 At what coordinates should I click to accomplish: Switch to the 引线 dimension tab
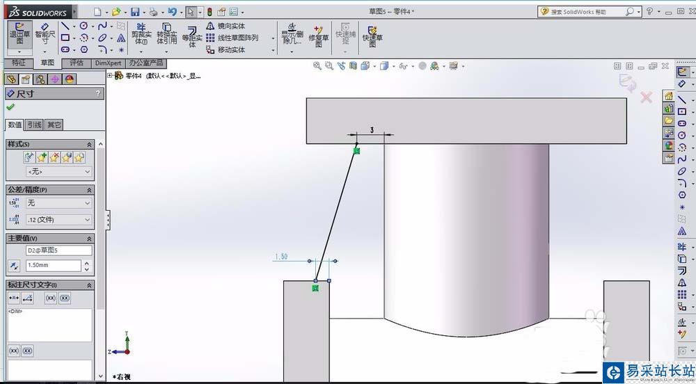34,125
